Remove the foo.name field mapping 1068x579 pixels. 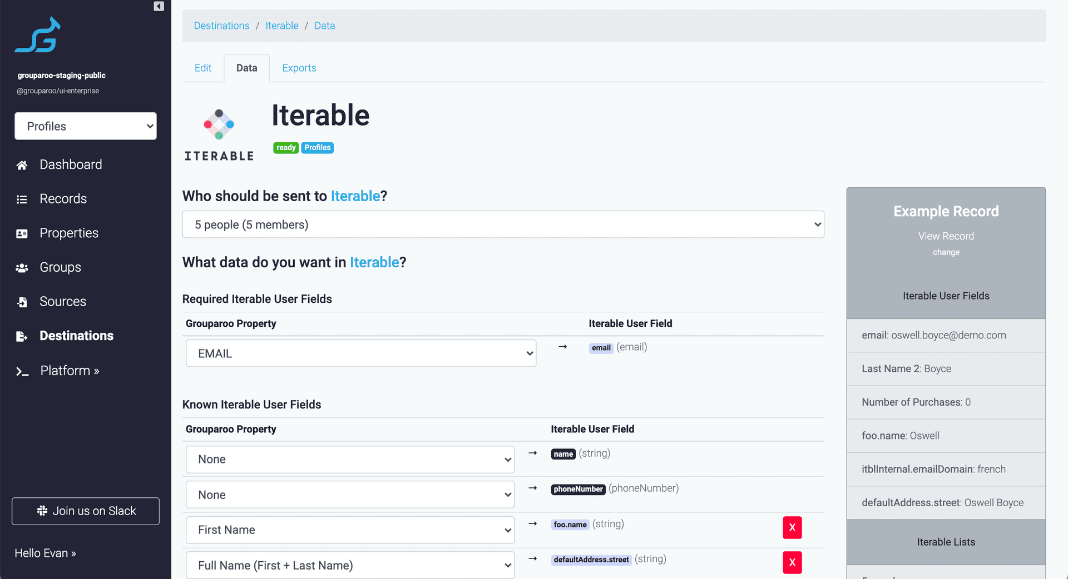[792, 527]
